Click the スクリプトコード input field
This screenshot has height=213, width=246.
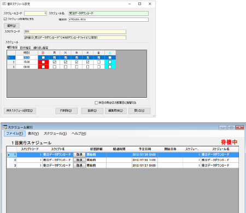[x=75, y=32]
